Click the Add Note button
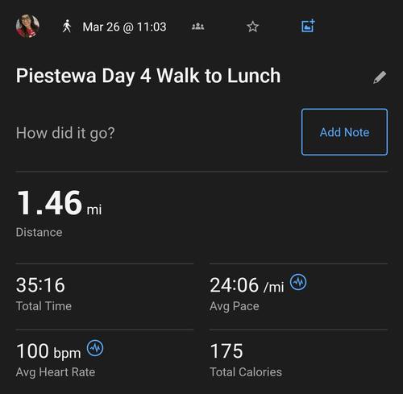Viewport: 403px width, 394px height. (x=344, y=132)
